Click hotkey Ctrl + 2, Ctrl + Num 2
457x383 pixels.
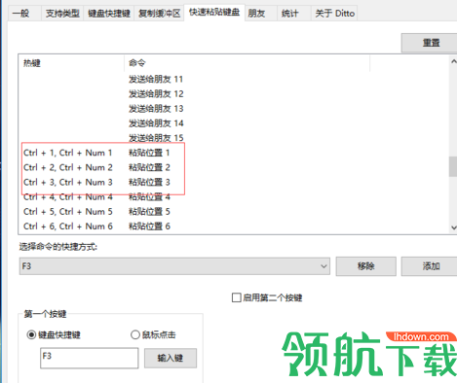68,167
